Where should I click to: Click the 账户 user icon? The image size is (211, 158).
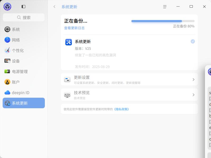(x=7, y=82)
